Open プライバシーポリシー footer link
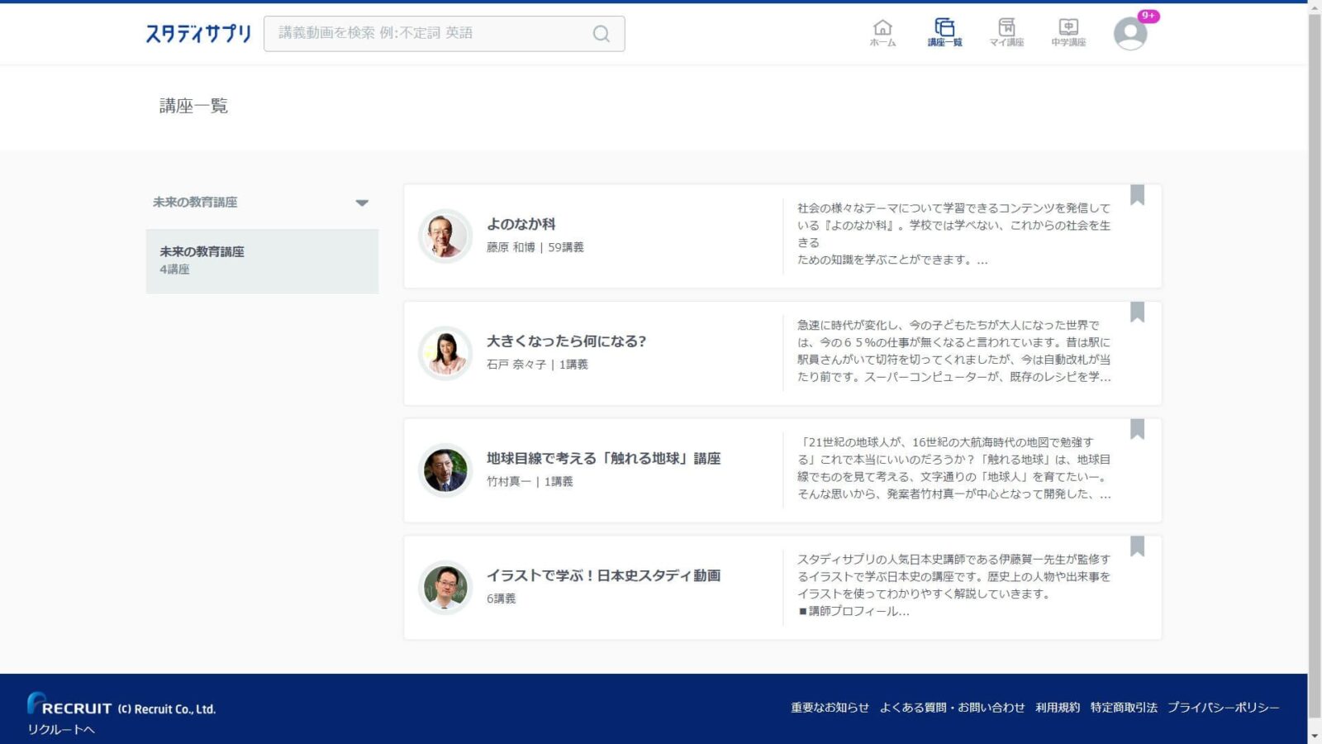The image size is (1322, 744). (x=1223, y=708)
